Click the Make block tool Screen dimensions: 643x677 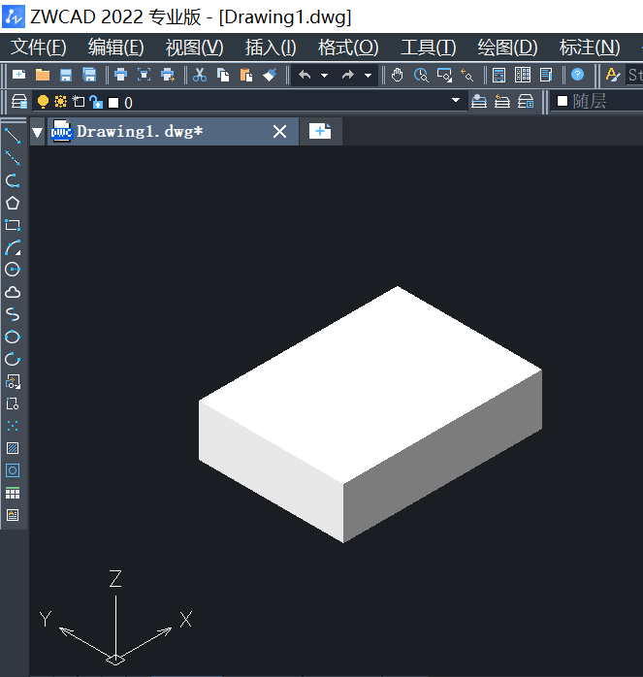(13, 404)
